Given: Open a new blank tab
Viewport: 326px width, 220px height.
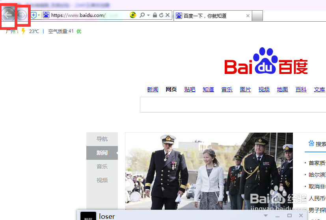Looking at the screenshot, I should [257, 16].
